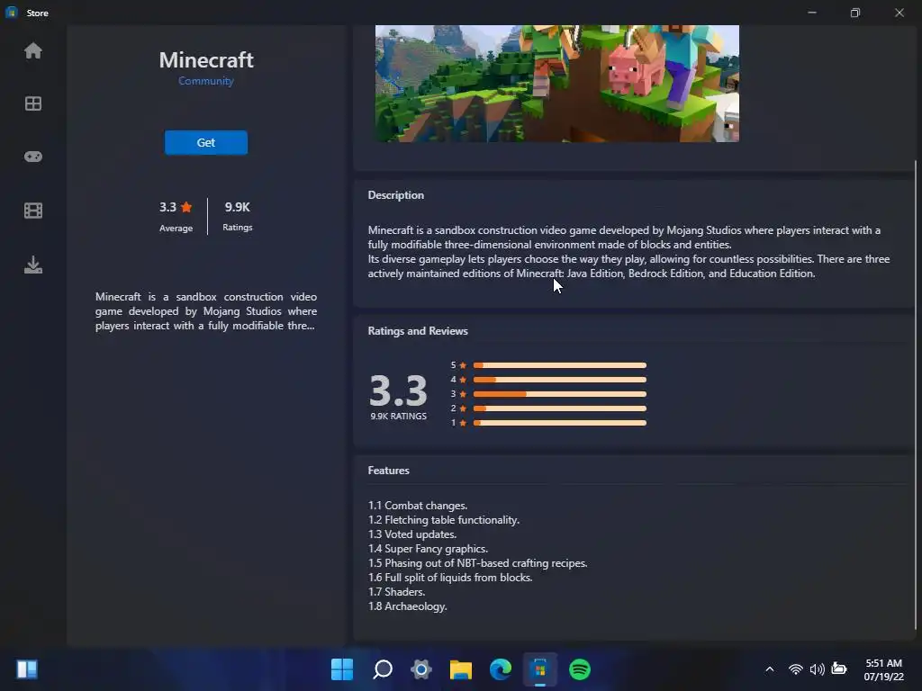Click the Get button for Minecraft
The image size is (922, 691).
click(206, 142)
